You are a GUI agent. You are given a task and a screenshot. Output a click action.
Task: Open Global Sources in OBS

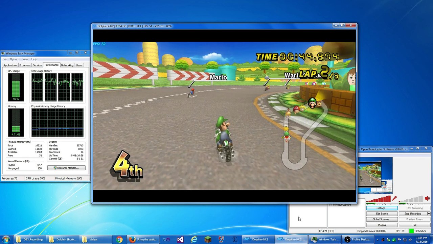click(382, 219)
